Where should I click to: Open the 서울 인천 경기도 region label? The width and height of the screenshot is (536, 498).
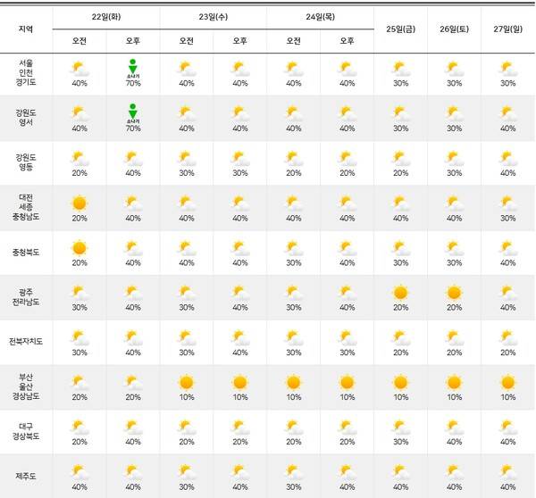26,73
